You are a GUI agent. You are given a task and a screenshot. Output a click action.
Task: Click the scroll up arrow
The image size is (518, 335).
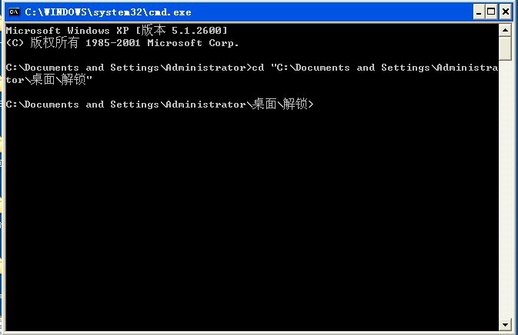[x=505, y=30]
